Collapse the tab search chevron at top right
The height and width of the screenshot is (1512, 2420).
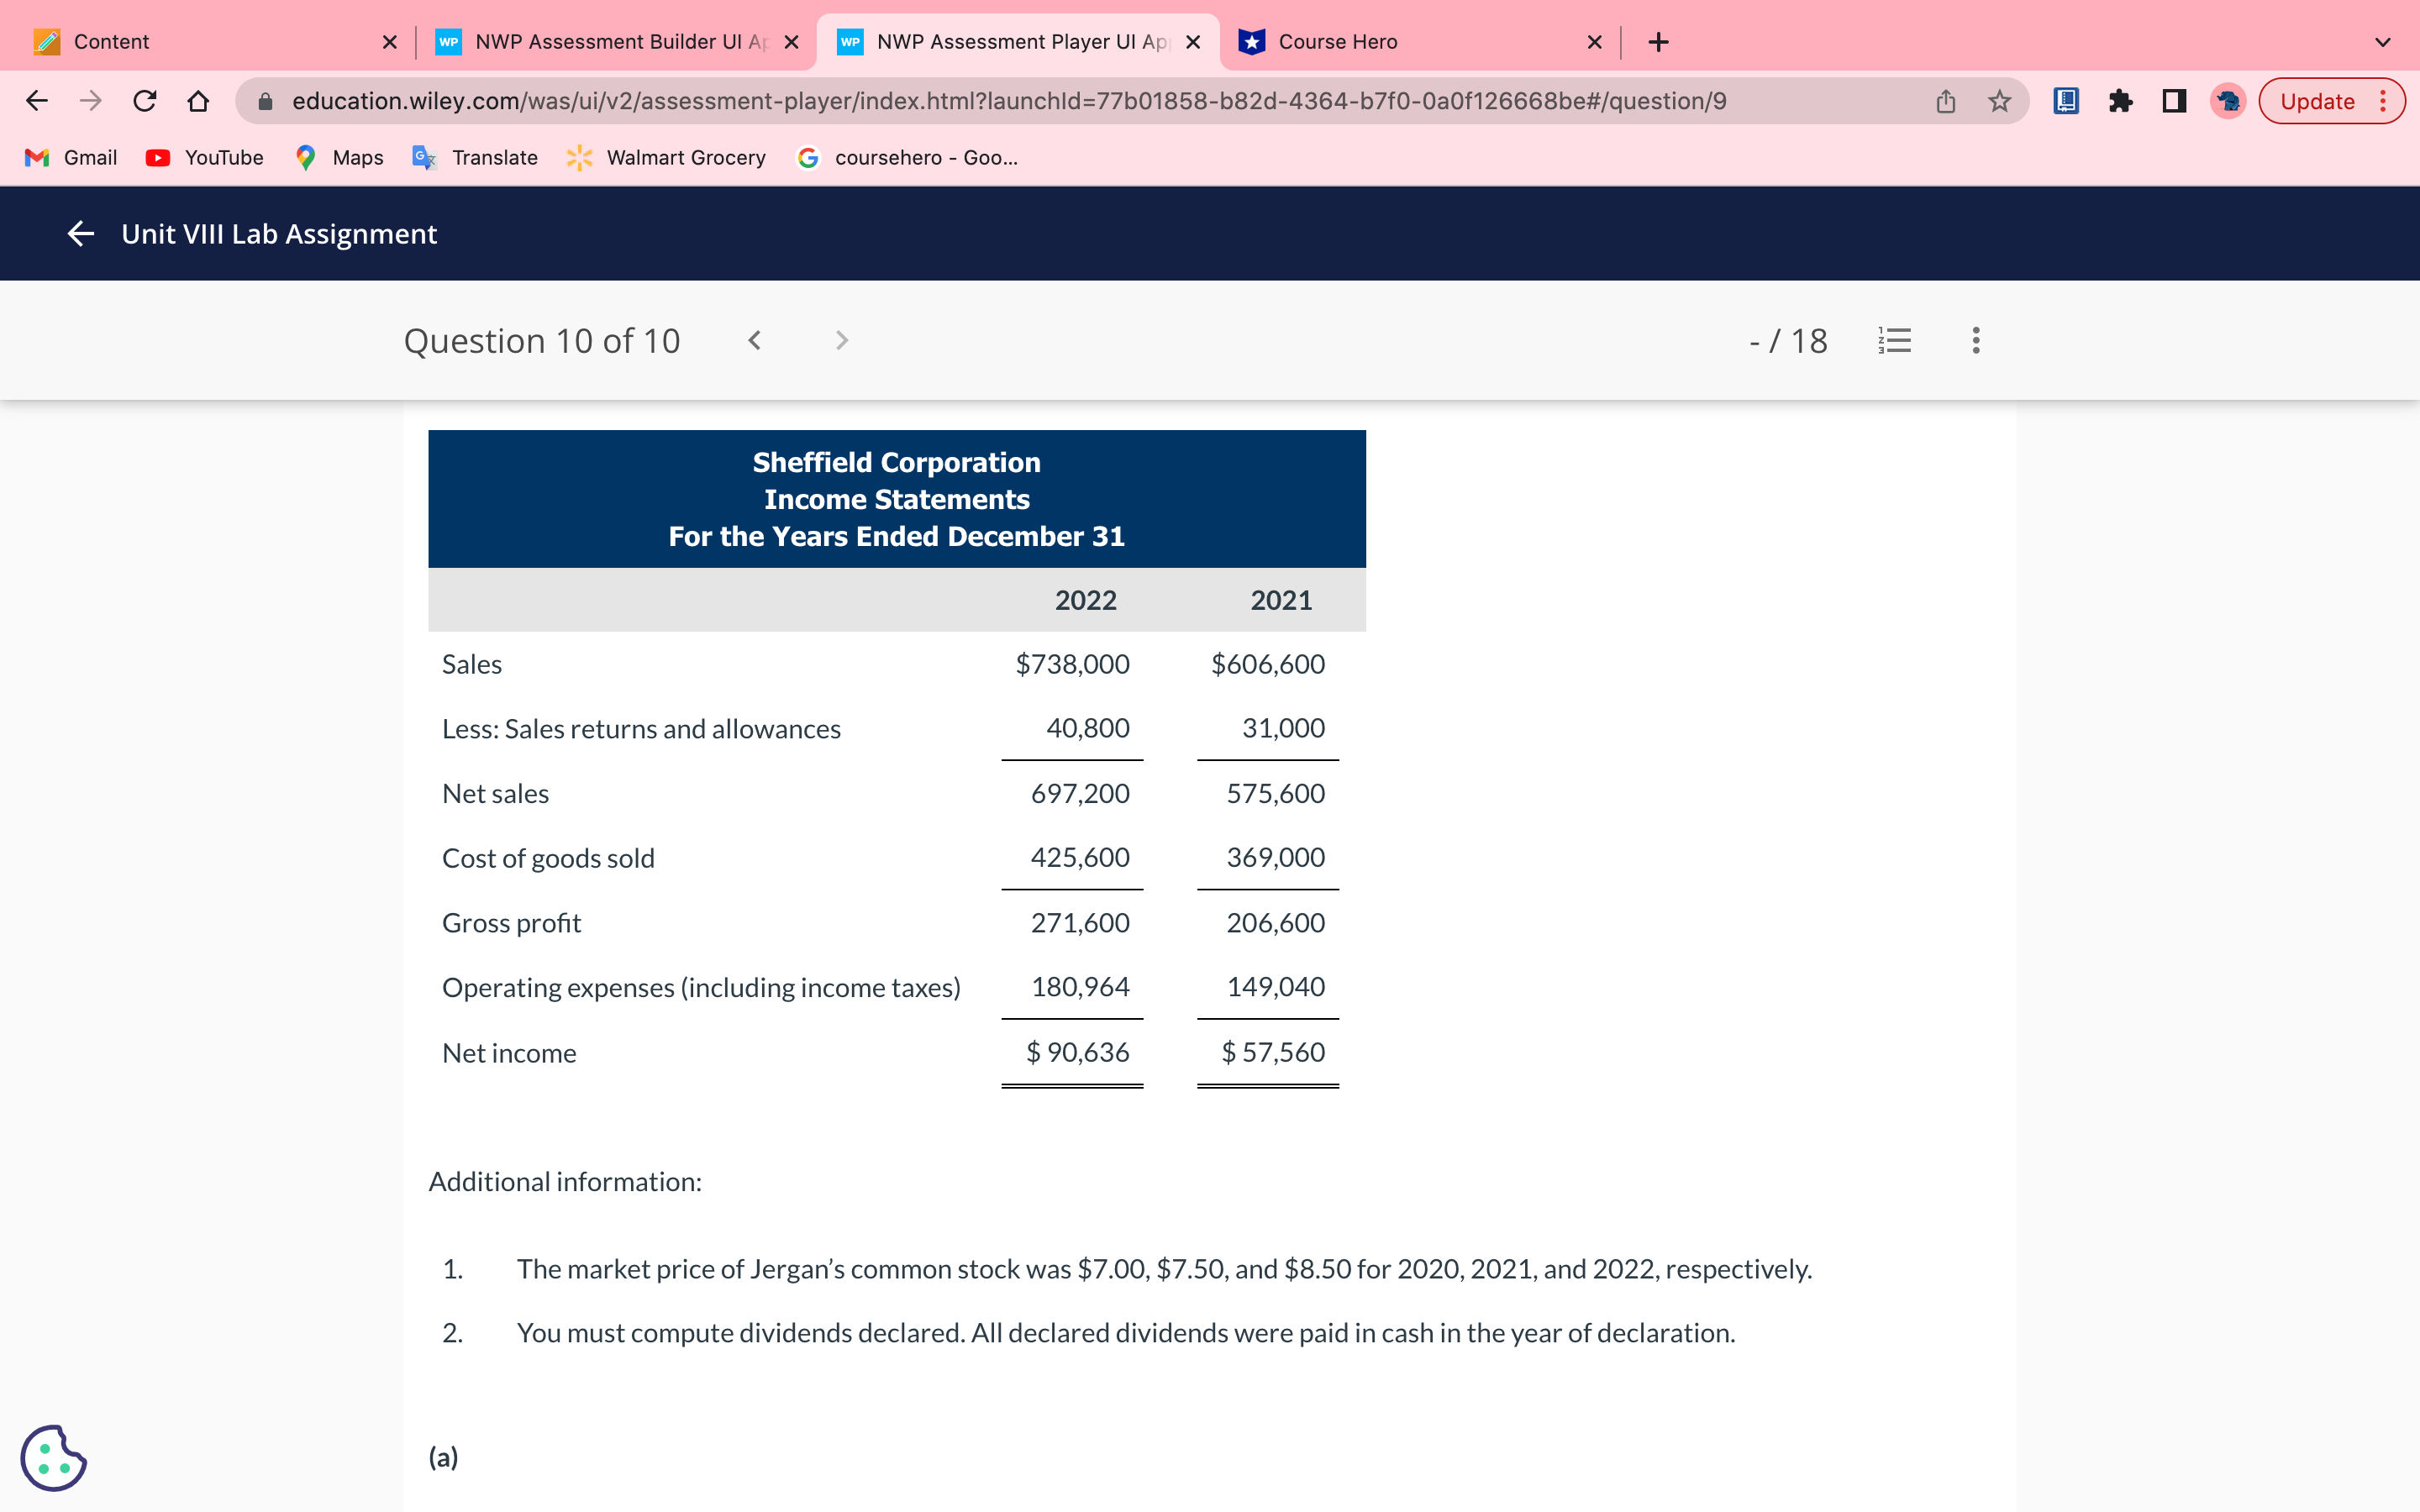tap(2383, 41)
